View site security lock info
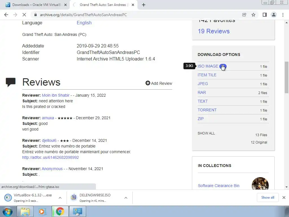Screen dimensions: 289x217 pyautogui.click(x=36, y=15)
